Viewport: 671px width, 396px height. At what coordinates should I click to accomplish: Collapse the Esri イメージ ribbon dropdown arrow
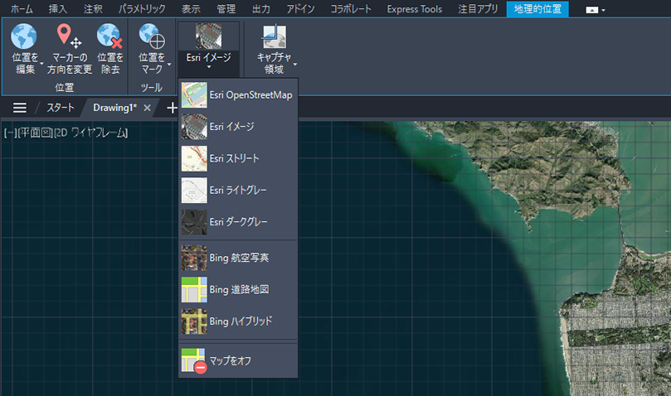[x=209, y=67]
